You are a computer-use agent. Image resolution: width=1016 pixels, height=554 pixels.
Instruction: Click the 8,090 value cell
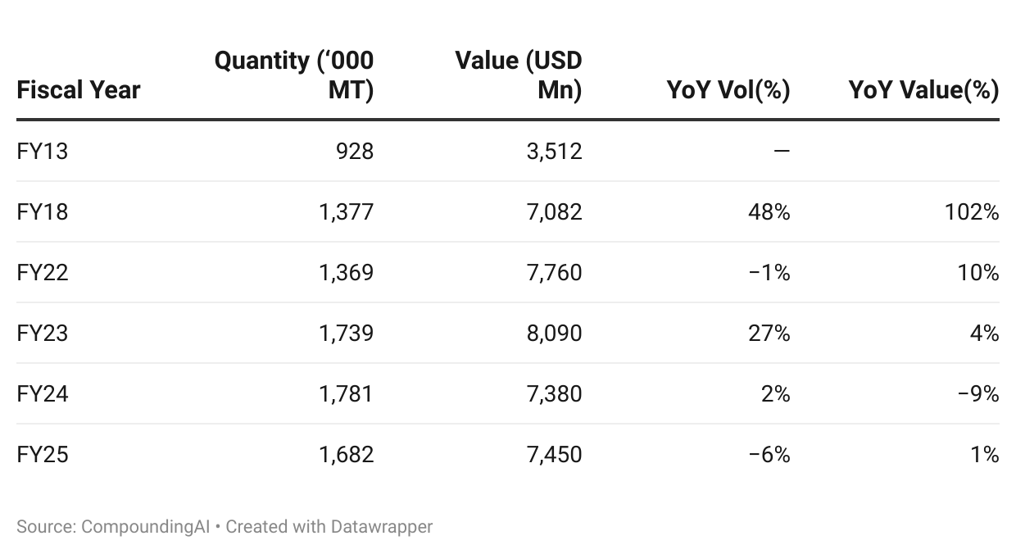click(x=555, y=333)
